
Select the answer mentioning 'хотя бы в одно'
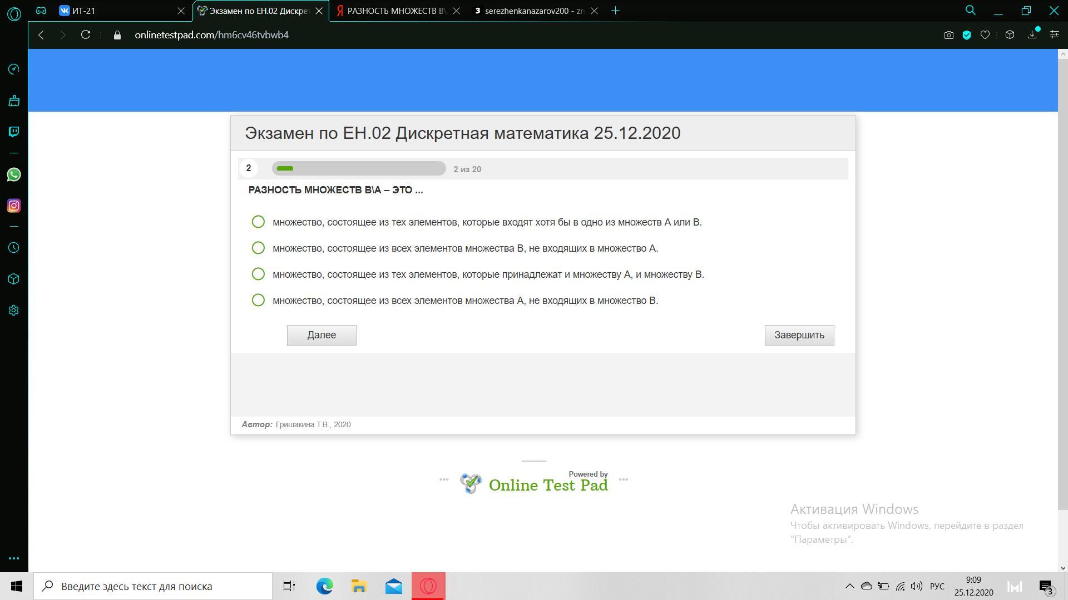click(258, 222)
